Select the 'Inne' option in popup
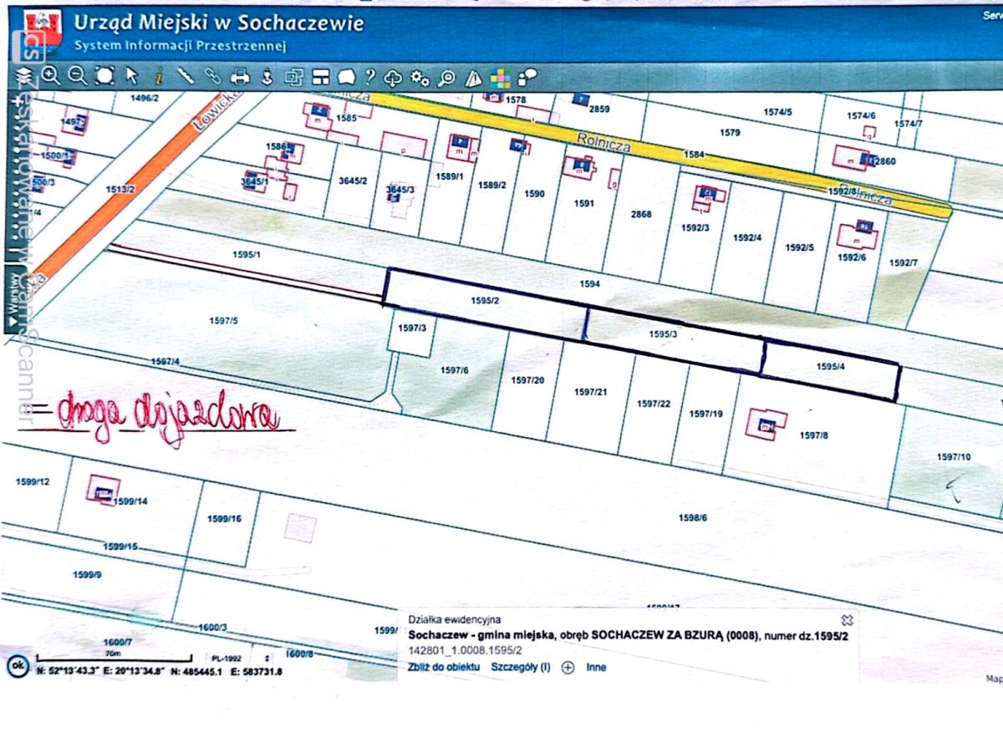 pyautogui.click(x=596, y=668)
